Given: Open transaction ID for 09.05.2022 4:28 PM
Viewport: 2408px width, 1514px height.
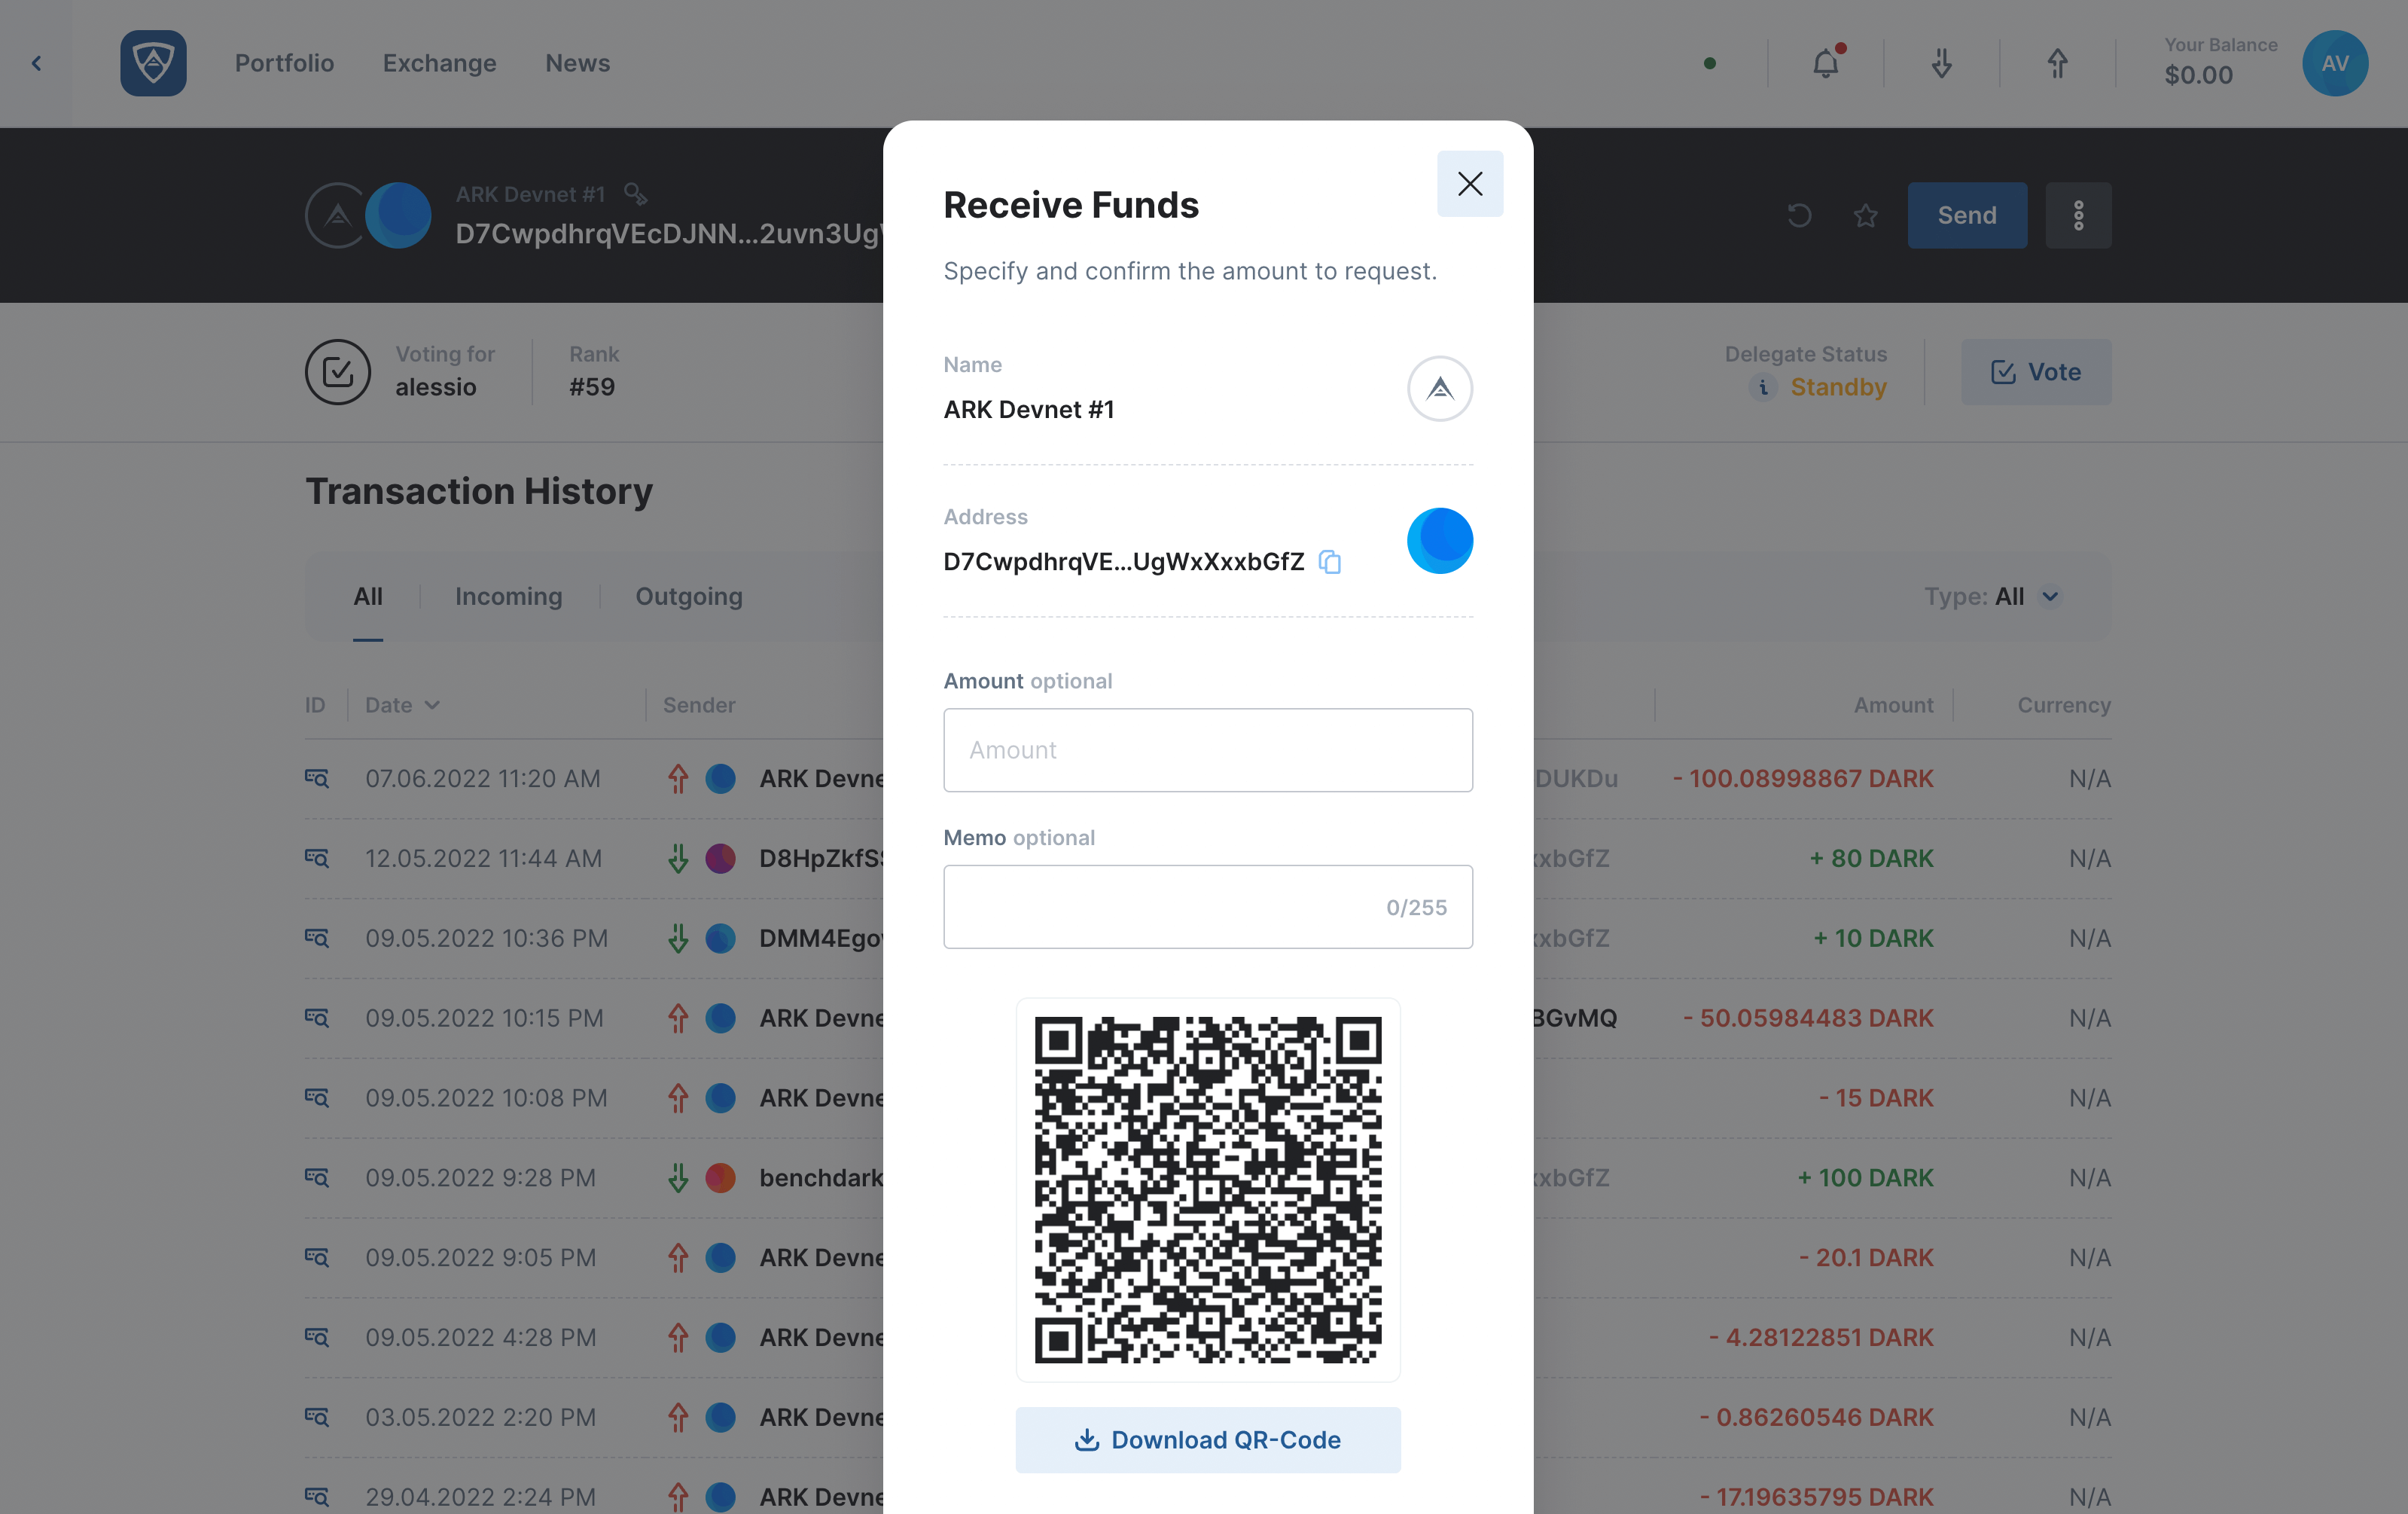Looking at the screenshot, I should click(317, 1338).
